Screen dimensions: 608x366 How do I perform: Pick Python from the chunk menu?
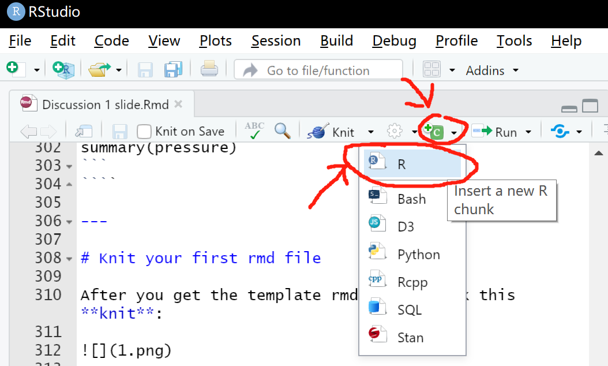(412, 254)
